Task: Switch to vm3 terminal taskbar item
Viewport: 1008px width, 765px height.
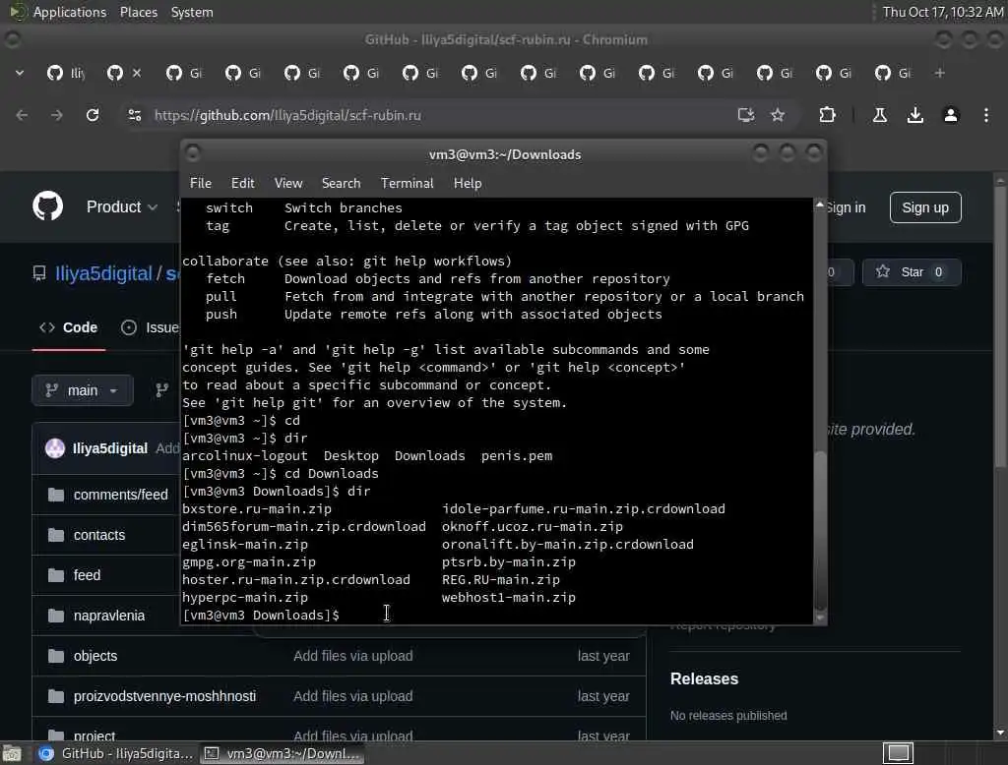Action: tap(283, 753)
